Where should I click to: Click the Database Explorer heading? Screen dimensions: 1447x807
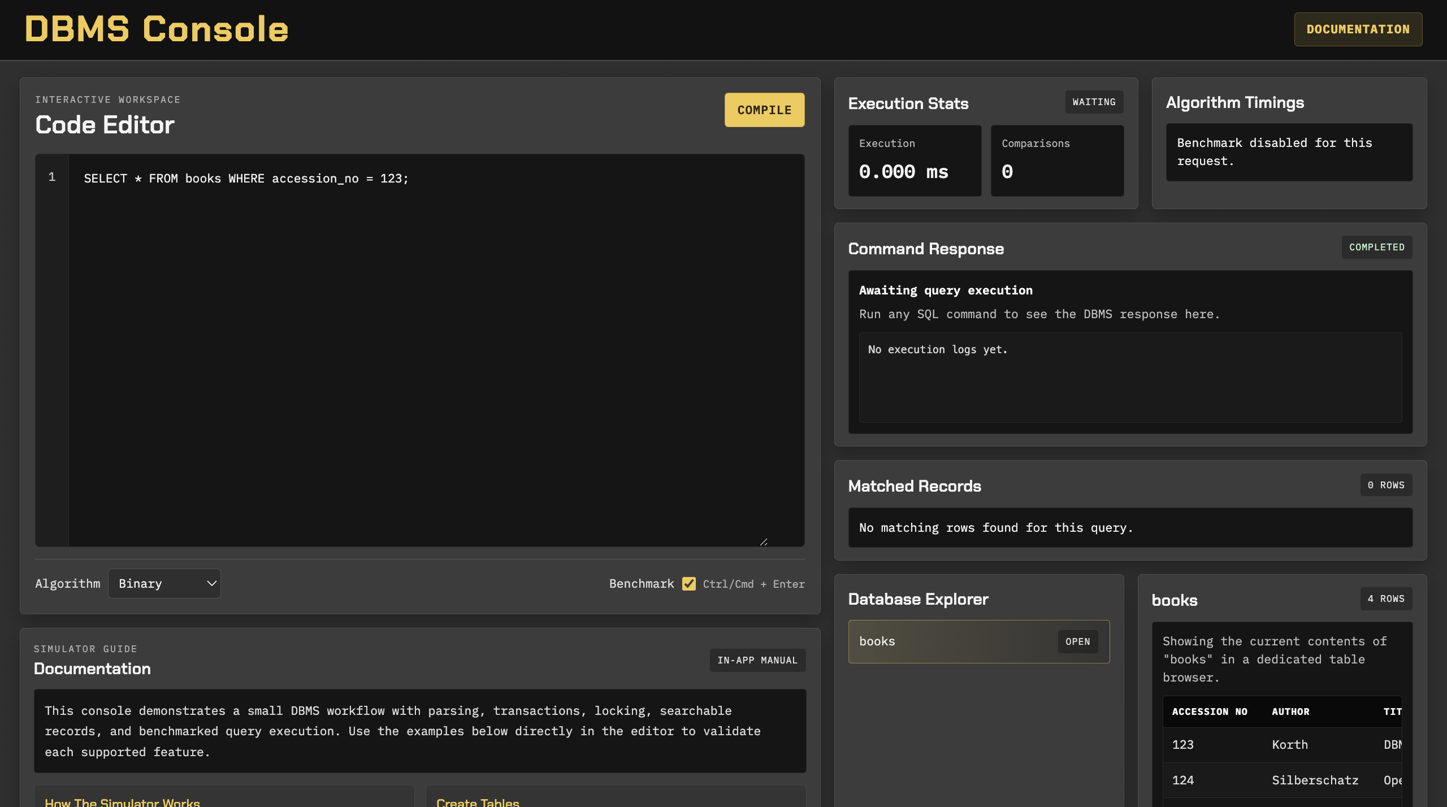point(918,599)
